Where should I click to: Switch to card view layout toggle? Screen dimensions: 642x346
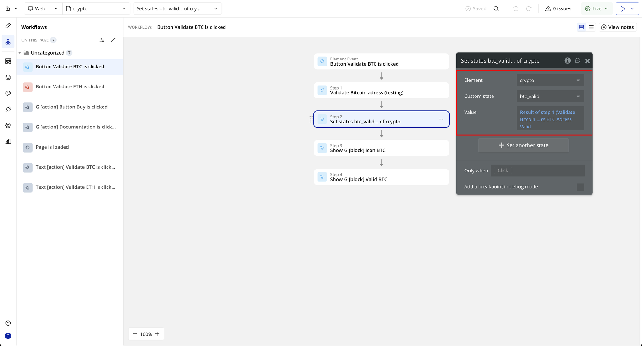click(581, 27)
